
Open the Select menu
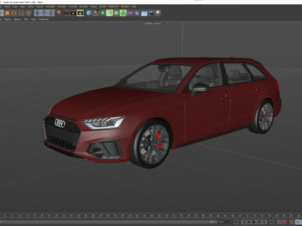(7, 7)
